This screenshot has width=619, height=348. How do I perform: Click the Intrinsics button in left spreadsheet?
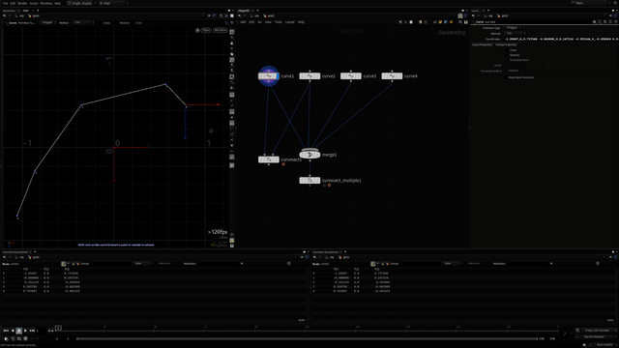(164, 264)
